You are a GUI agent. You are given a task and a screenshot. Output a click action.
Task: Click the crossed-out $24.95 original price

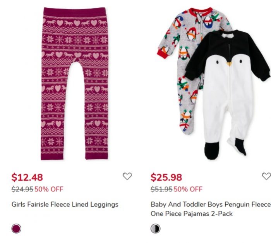(x=22, y=189)
